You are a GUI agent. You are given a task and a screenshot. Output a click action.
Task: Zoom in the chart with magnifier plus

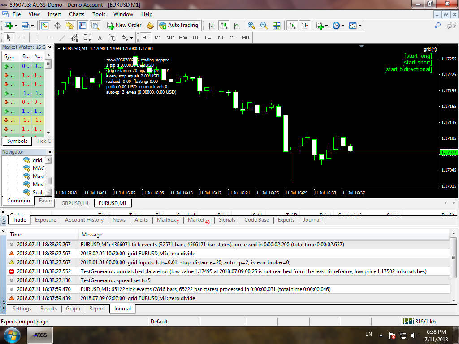point(251,26)
